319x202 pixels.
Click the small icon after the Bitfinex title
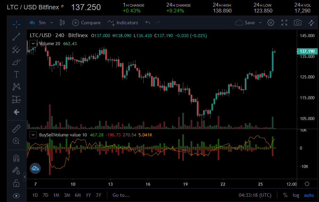(62, 6)
